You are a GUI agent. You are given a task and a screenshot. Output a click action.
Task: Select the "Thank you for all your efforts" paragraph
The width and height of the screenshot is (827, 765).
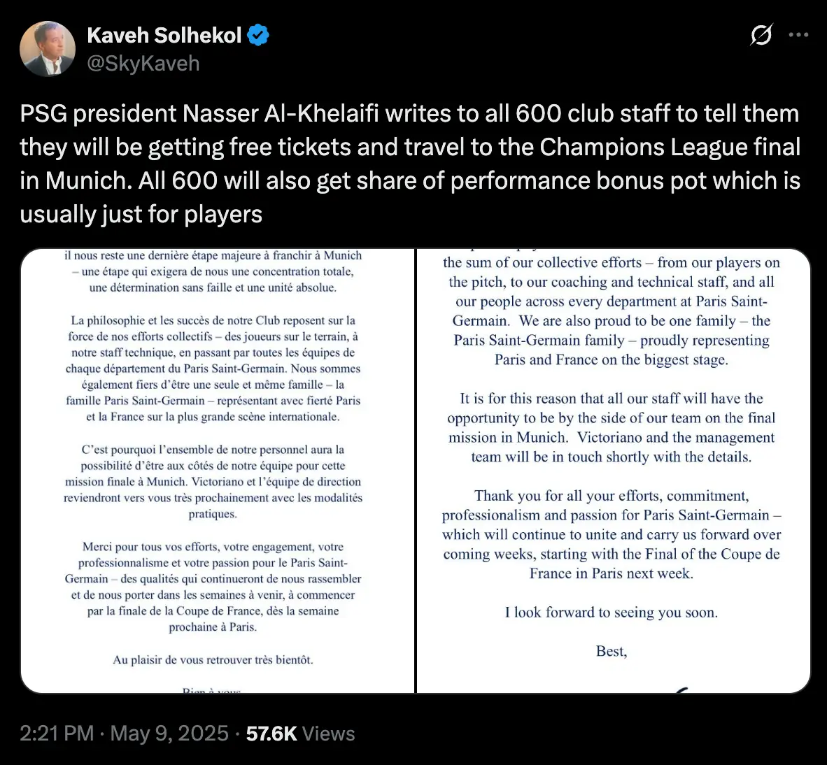pos(612,534)
